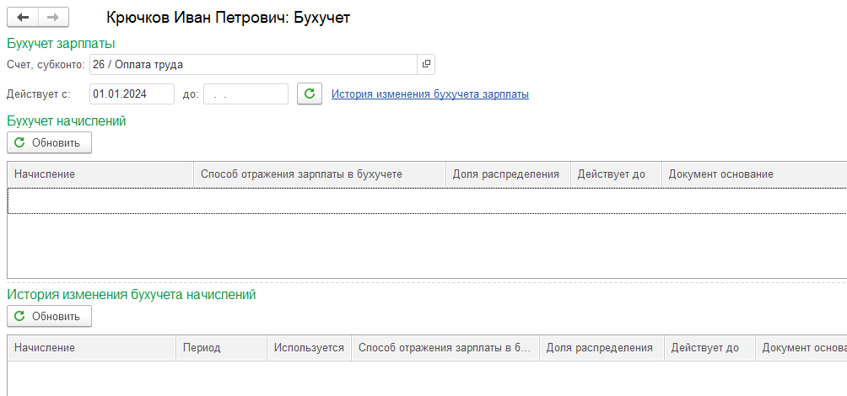Open the selection icon for Счет, субконто field
Image resolution: width=847 pixels, height=396 pixels.
[x=426, y=65]
